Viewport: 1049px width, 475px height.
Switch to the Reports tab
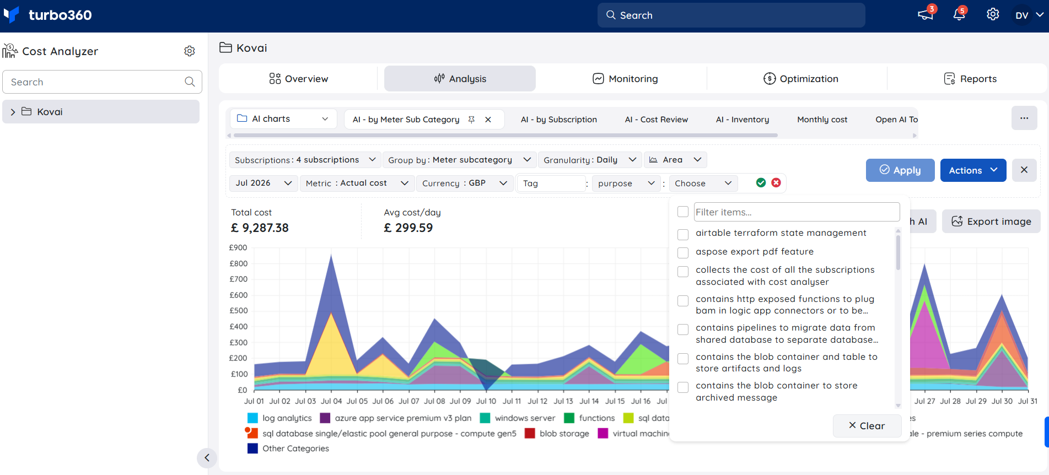pyautogui.click(x=970, y=79)
